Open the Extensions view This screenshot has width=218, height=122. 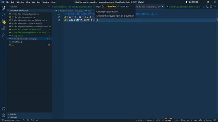point(3,28)
